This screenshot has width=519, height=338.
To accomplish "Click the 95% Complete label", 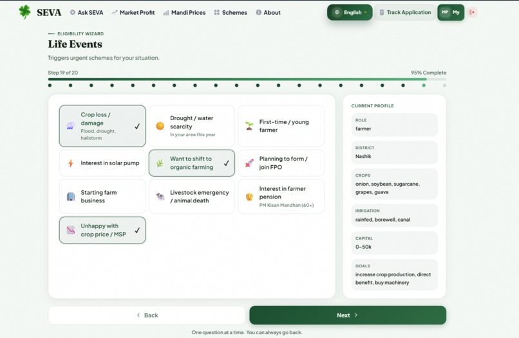I will [429, 73].
